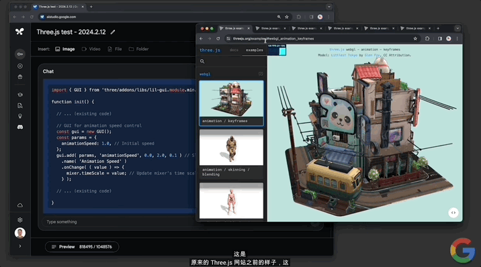
Task: Click the pencil icon to rename title
Action: click(113, 32)
